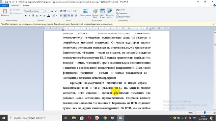The image size is (216, 121).
Task: Open Opera browser from the taskbar
Action: [x=89, y=118]
